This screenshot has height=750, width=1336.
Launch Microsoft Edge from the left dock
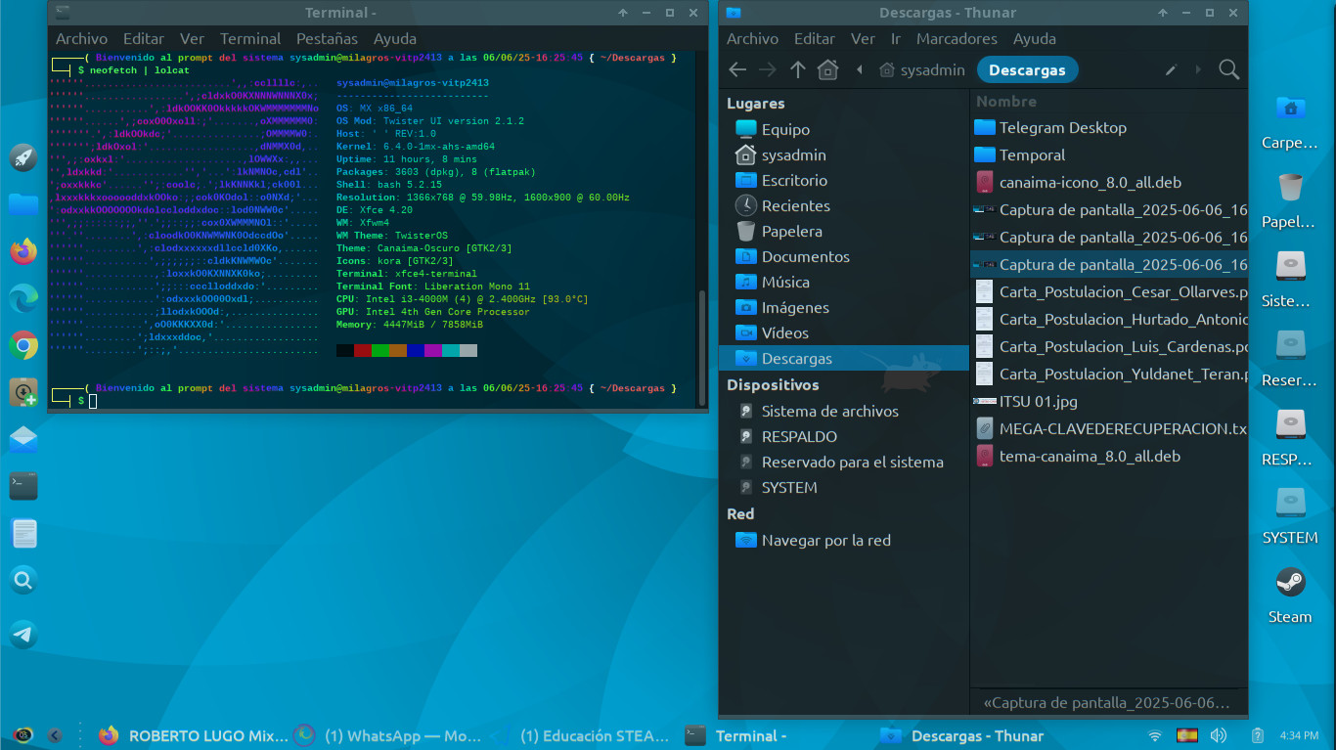tap(23, 298)
